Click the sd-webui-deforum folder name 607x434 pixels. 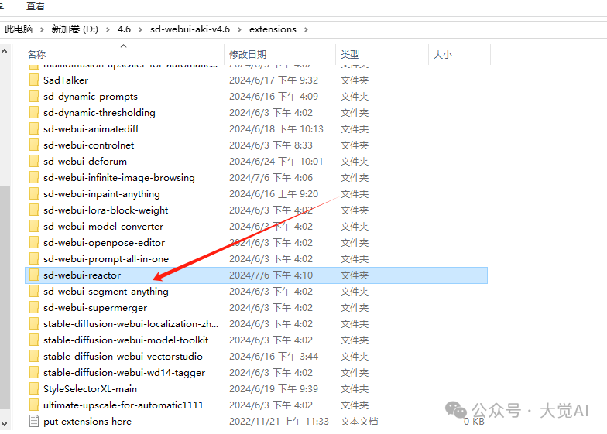tap(85, 161)
